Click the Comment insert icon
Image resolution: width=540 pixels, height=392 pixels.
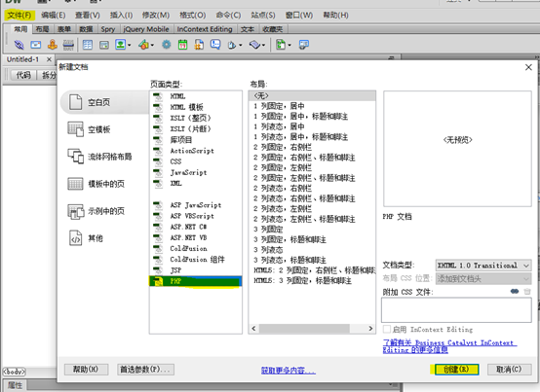215,45
